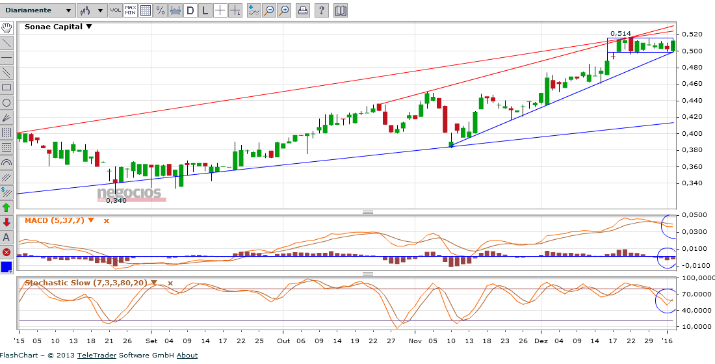Open the MACD (5,37,7) settings menu
715x364 pixels.
click(x=91, y=220)
